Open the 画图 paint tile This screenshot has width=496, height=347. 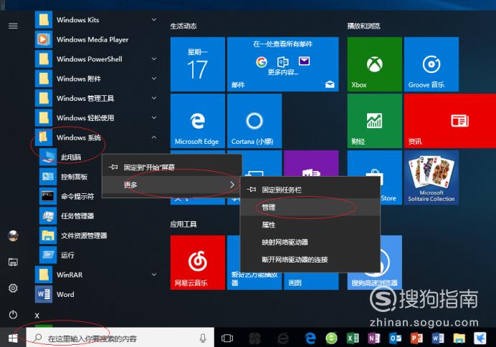(x=311, y=281)
